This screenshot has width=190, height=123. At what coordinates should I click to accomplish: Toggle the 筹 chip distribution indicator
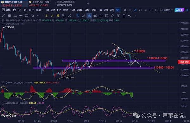click(x=58, y=16)
